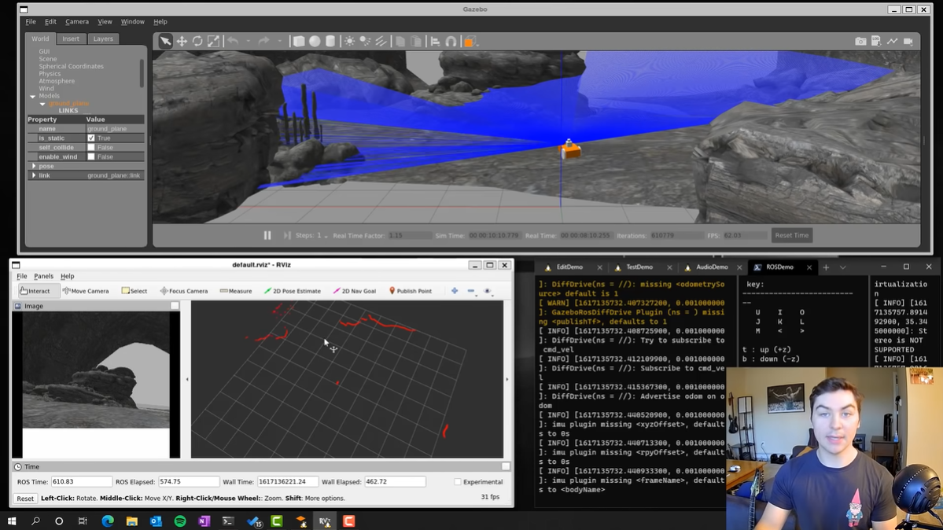Collapse the Models tree node
This screenshot has height=530, width=943.
pos(33,97)
